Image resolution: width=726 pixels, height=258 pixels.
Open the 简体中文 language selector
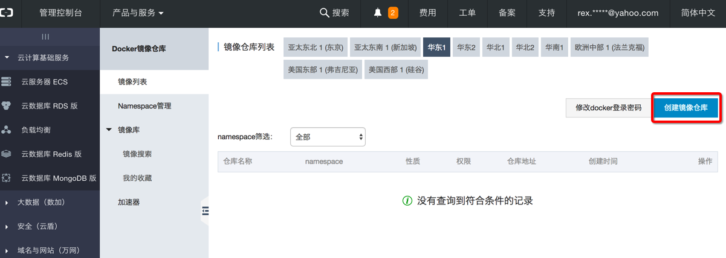(698, 13)
